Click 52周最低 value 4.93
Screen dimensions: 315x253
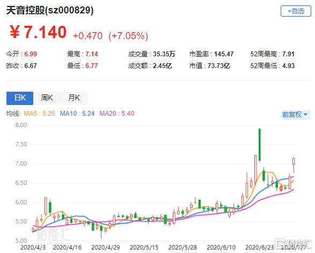click(288, 66)
